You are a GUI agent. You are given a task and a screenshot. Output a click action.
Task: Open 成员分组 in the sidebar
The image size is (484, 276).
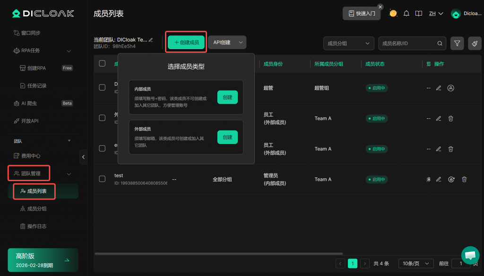pos(37,209)
